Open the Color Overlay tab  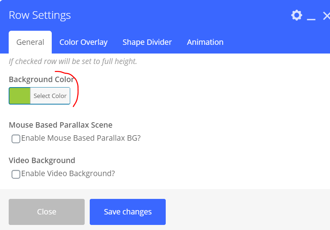click(84, 42)
